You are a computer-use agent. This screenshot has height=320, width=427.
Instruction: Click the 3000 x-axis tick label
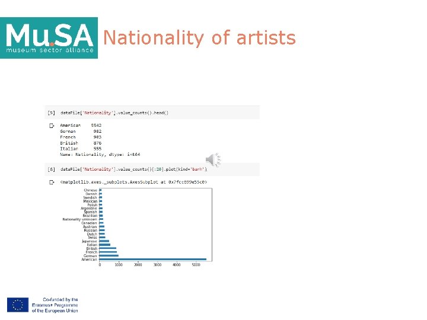pos(157,265)
